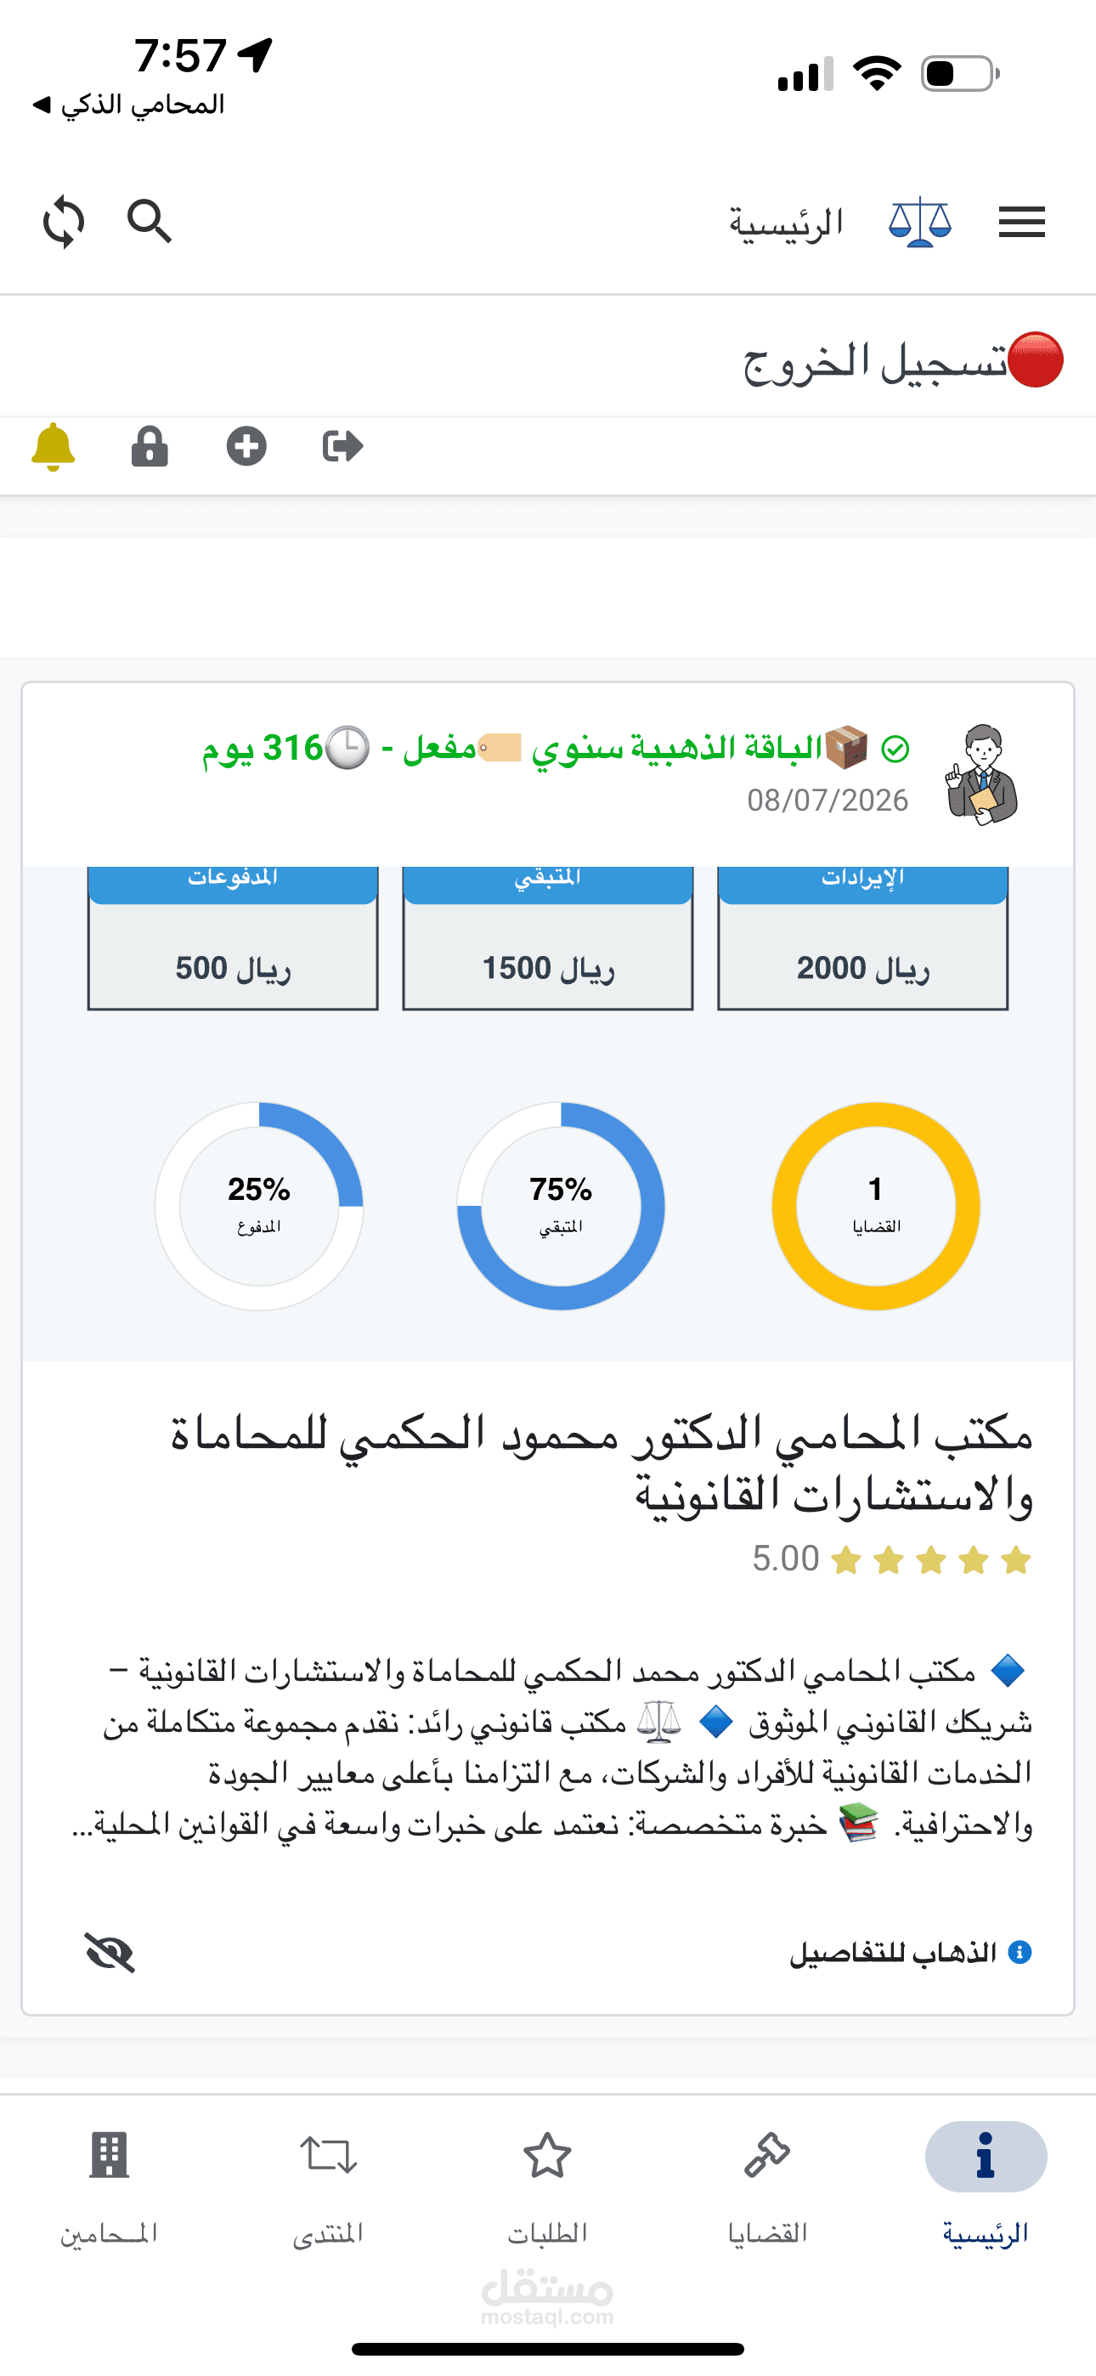1096x2376 pixels.
Task: Open الذهاب للتفاصيل details link
Action: (x=910, y=1953)
